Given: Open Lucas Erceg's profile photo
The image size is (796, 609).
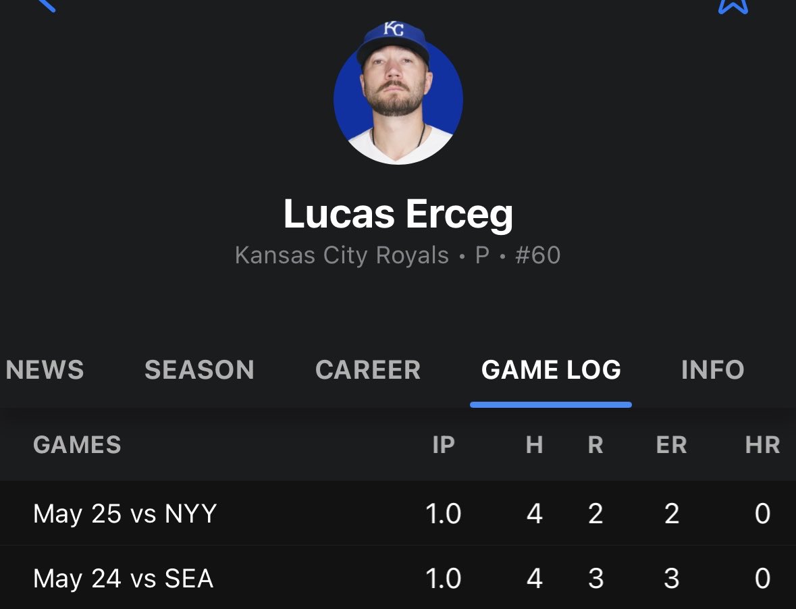Looking at the screenshot, I should (x=398, y=95).
